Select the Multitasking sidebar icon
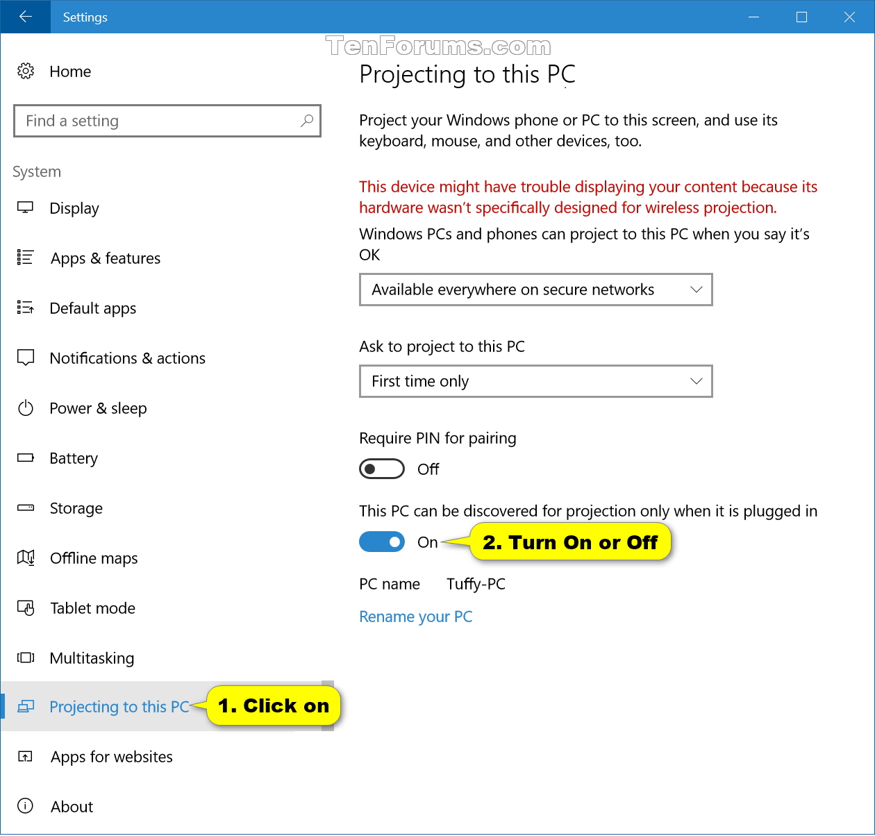 pos(26,658)
